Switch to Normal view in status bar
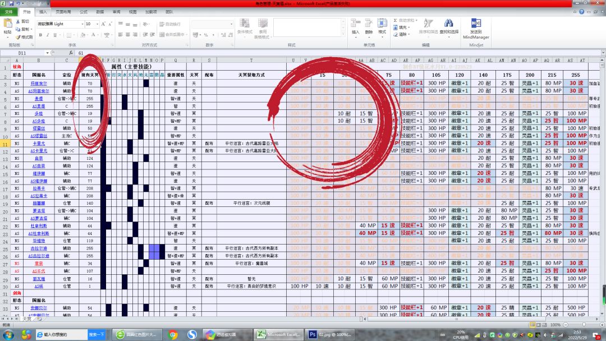Screen dimensions: 606x341 [x=532, y=325]
